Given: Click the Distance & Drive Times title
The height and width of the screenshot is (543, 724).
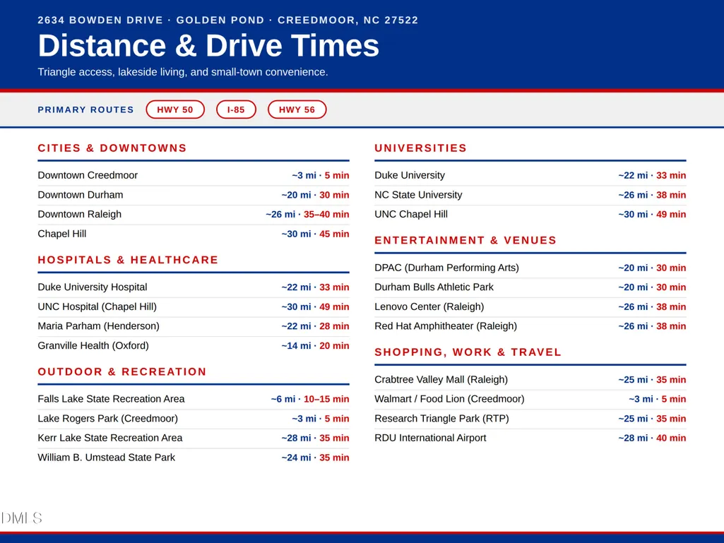Looking at the screenshot, I should pos(208,46).
